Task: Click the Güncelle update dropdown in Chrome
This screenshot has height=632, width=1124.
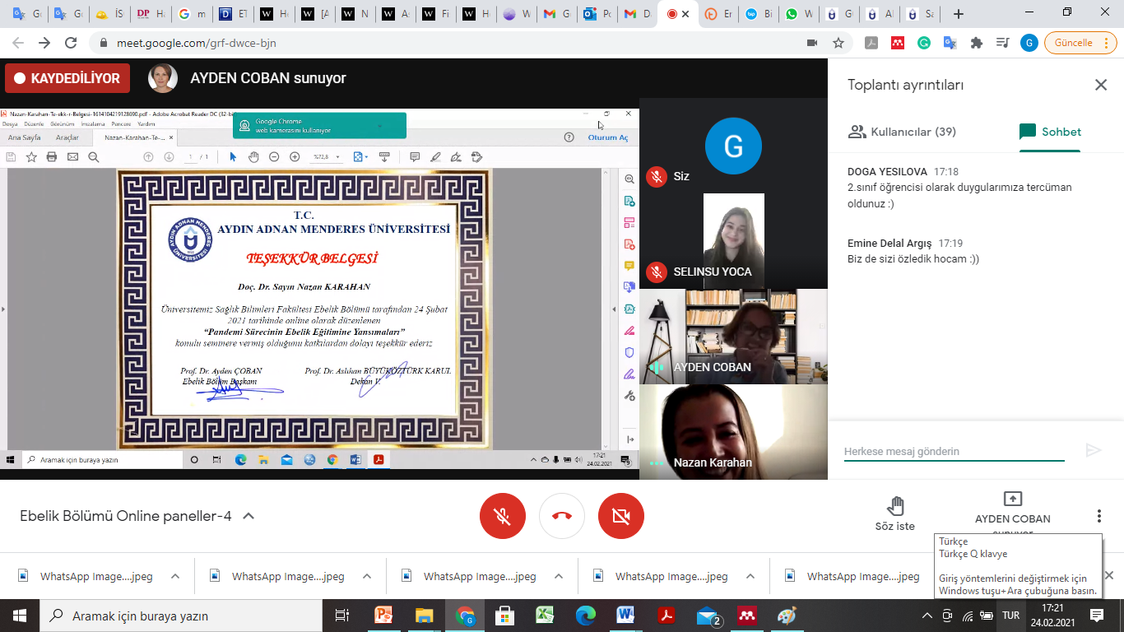Action: [1080, 43]
